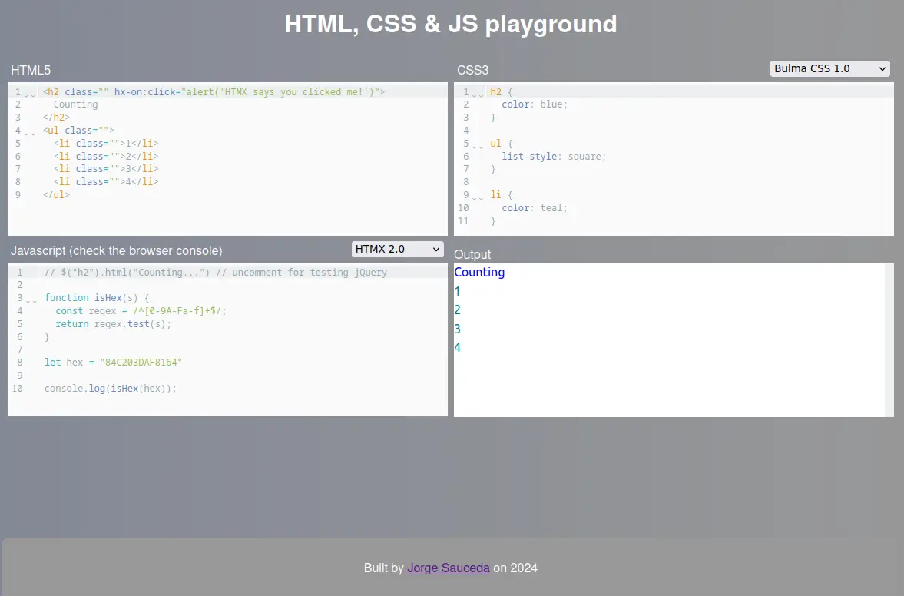Click line number 10 in Javascript gutter

[18, 389]
